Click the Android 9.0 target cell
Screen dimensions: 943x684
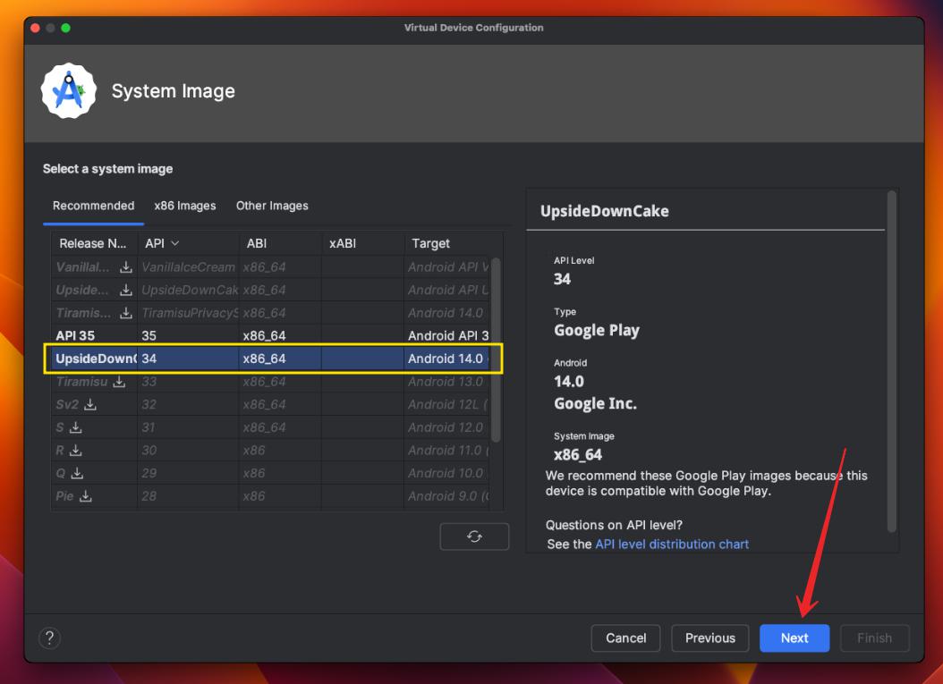point(446,496)
